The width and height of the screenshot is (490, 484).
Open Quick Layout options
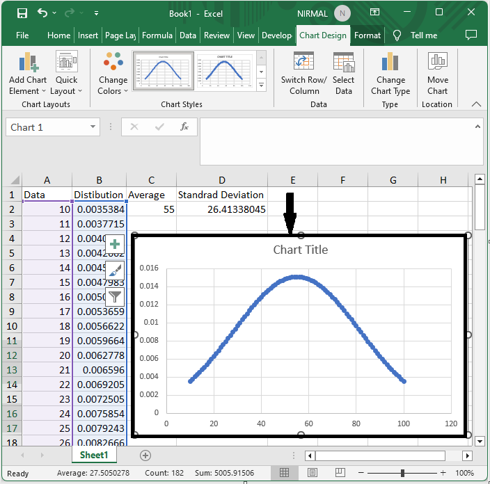coord(67,74)
